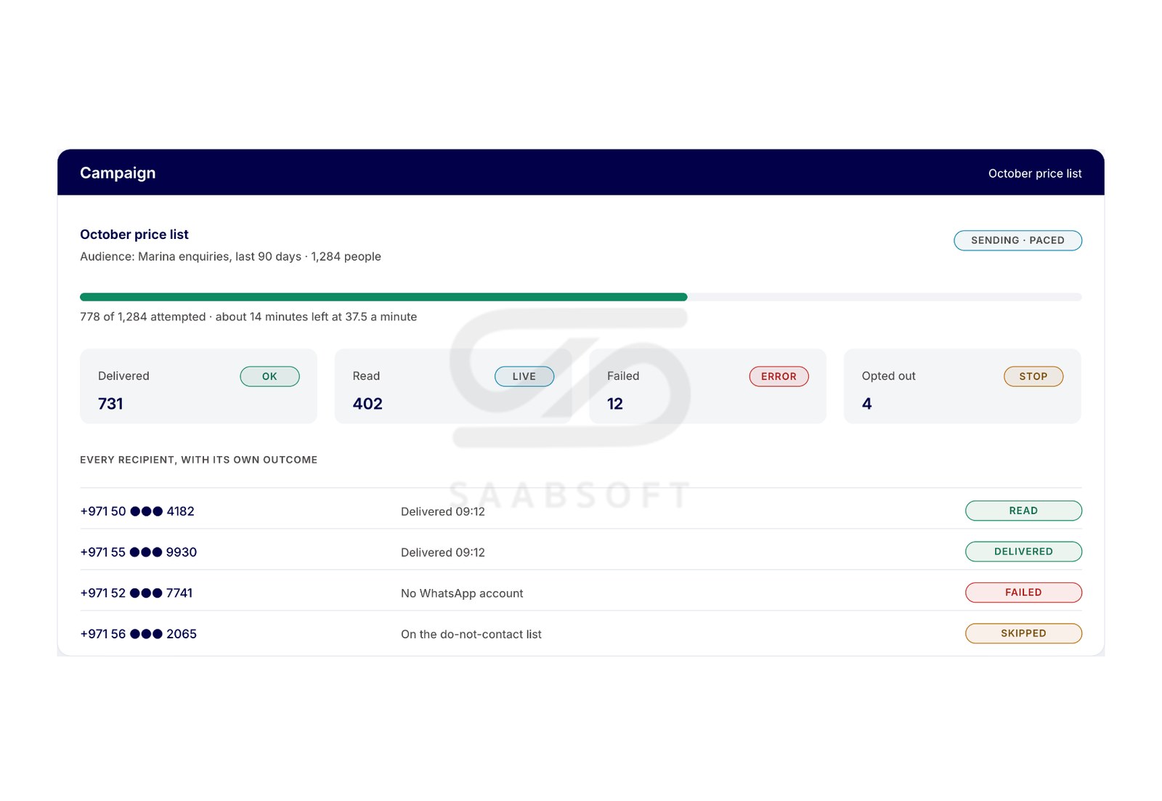Image resolution: width=1162 pixels, height=801 pixels.
Task: Click 'October price list' in header bar
Action: point(1035,174)
